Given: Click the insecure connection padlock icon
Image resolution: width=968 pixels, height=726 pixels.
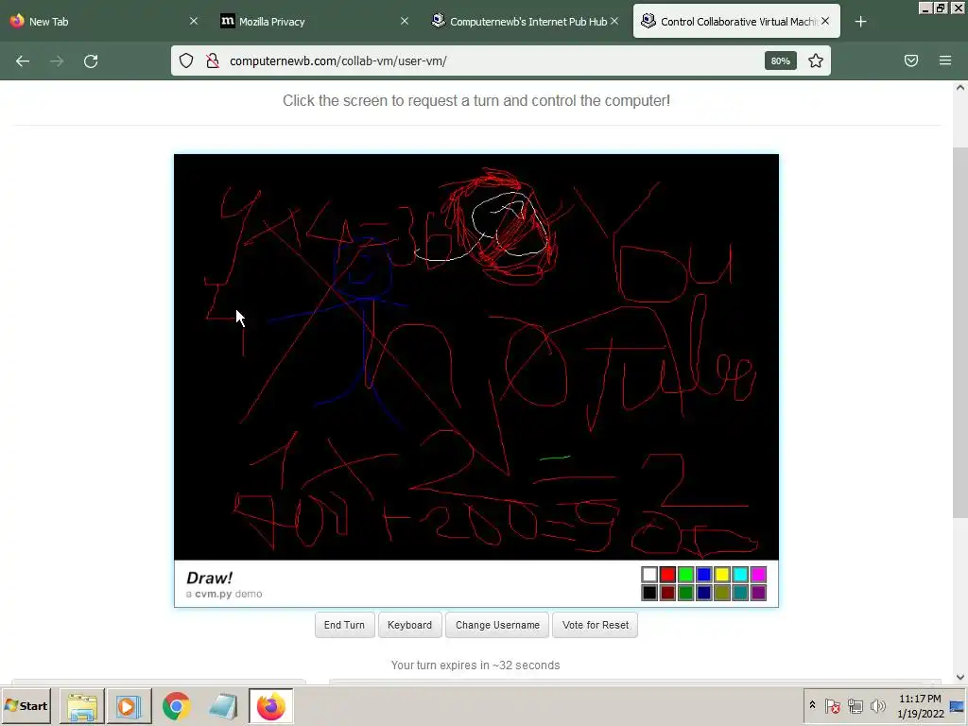Looking at the screenshot, I should click(x=213, y=60).
